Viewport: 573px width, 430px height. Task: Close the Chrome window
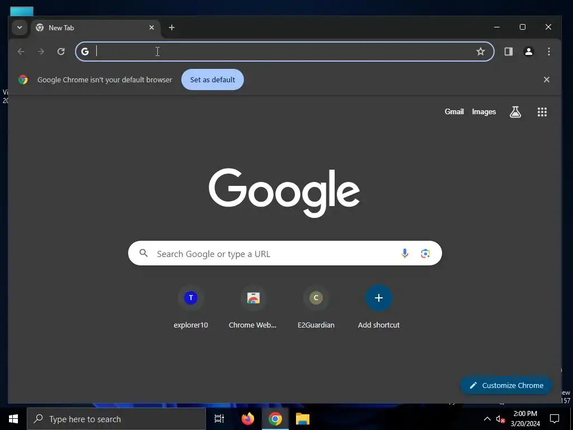[x=548, y=27]
